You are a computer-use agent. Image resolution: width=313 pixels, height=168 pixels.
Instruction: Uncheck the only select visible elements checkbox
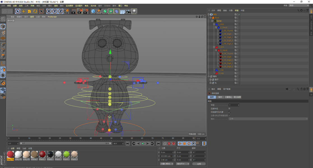tap(229, 112)
